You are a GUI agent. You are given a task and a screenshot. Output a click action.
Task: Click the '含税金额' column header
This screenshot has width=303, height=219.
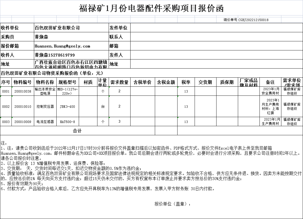click(166, 82)
